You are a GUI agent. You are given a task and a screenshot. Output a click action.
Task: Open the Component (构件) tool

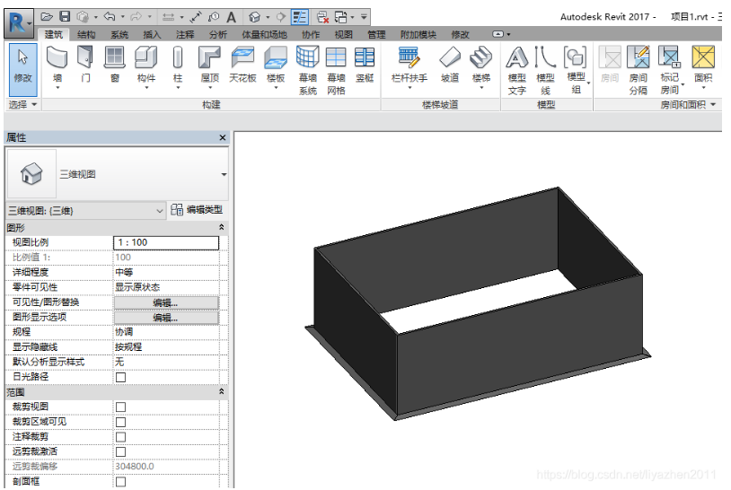pyautogui.click(x=145, y=66)
